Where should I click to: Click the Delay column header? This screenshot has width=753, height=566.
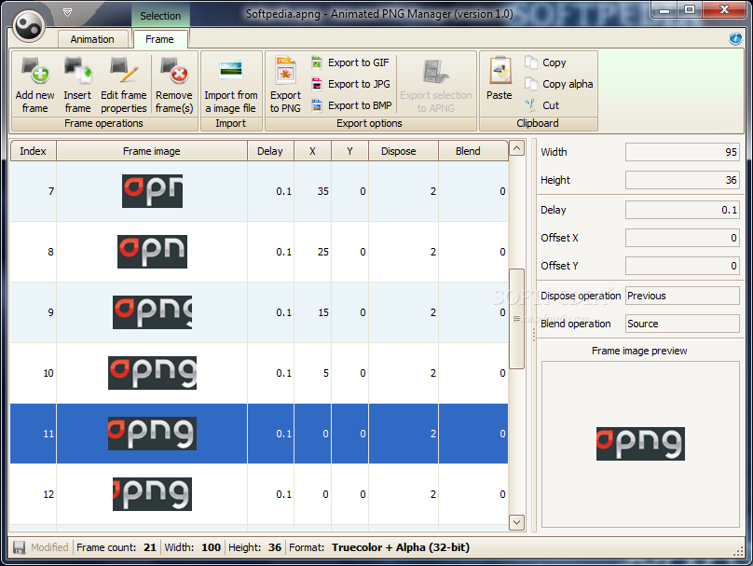click(x=270, y=151)
